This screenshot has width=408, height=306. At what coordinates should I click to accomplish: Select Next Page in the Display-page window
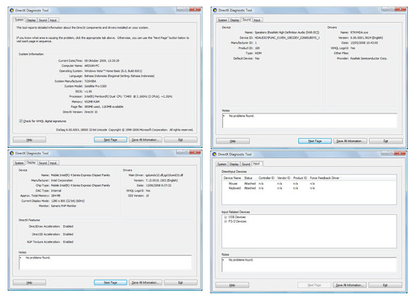click(x=110, y=282)
